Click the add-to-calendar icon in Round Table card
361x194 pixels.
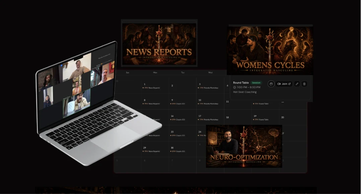(271, 84)
